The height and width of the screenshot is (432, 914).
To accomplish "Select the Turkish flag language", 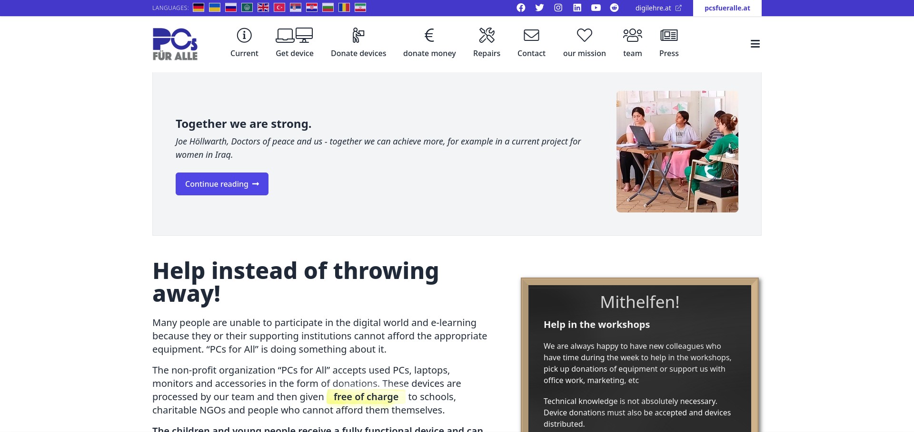I will point(279,8).
